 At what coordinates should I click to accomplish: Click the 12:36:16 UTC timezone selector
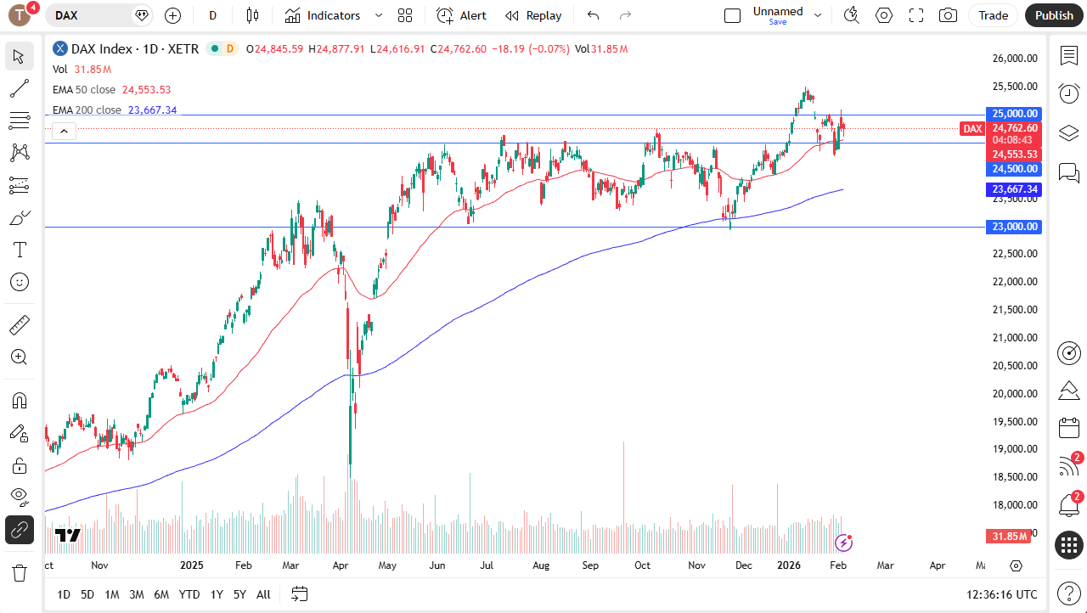tap(1001, 594)
